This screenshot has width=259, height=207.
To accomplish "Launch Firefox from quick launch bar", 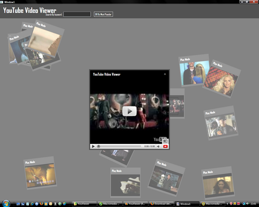I will 41,204.
